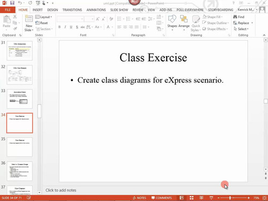Undo the last action
The width and height of the screenshot is (268, 201).
(x=20, y=3)
